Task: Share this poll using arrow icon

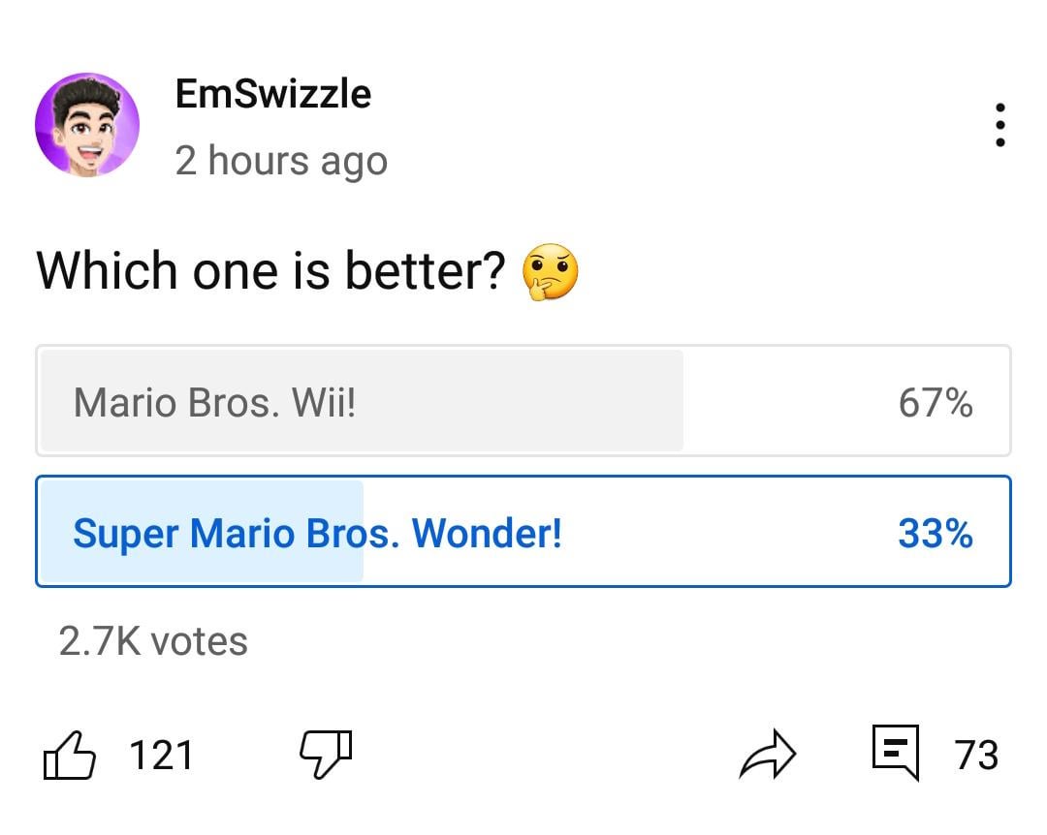Action: 767,757
